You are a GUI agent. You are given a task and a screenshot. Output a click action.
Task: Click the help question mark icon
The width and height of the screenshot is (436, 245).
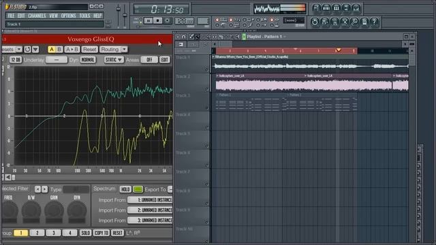374,22
